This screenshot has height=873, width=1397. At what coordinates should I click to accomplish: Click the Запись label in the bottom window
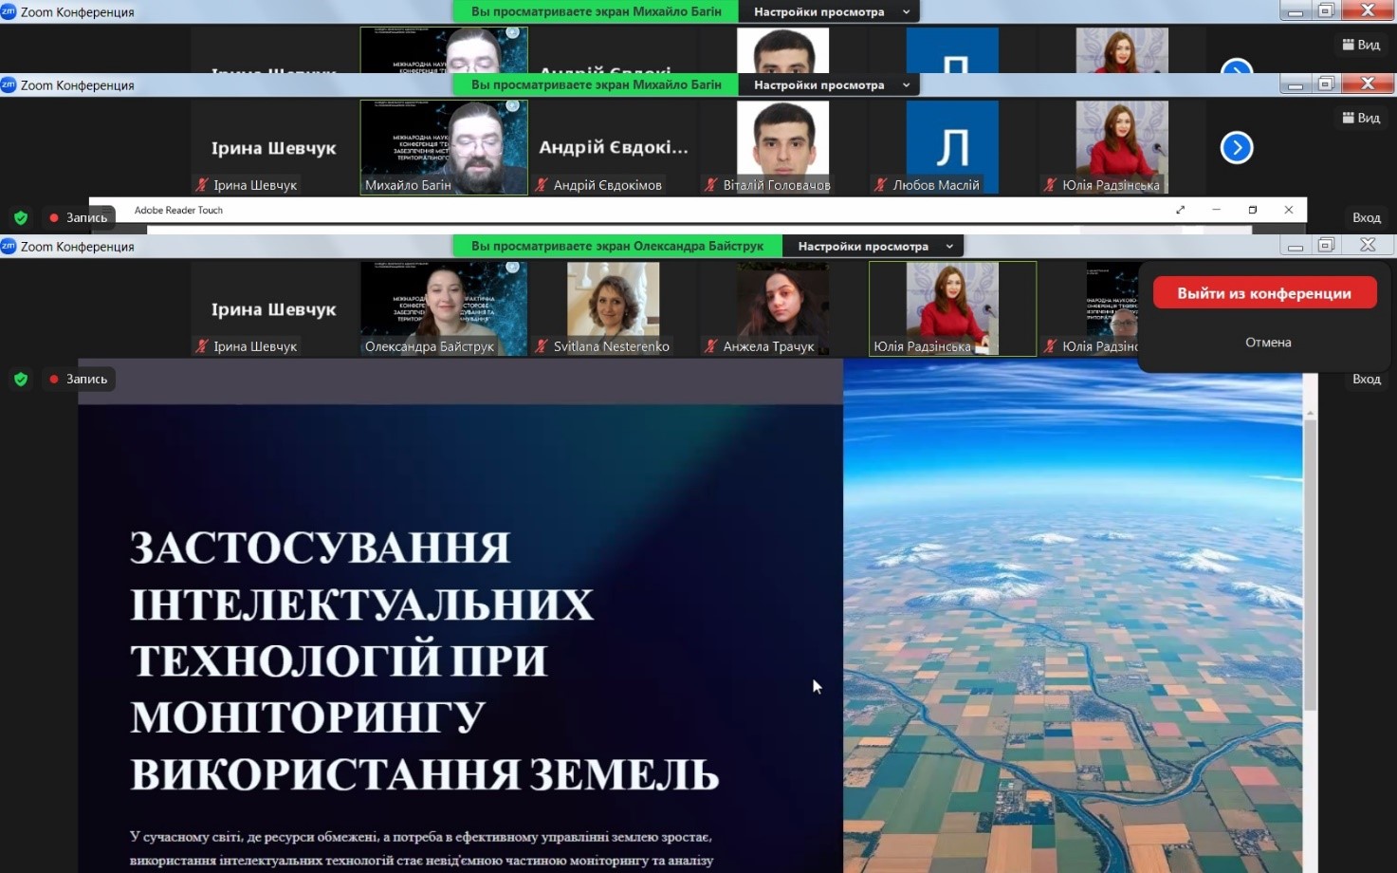click(x=86, y=379)
